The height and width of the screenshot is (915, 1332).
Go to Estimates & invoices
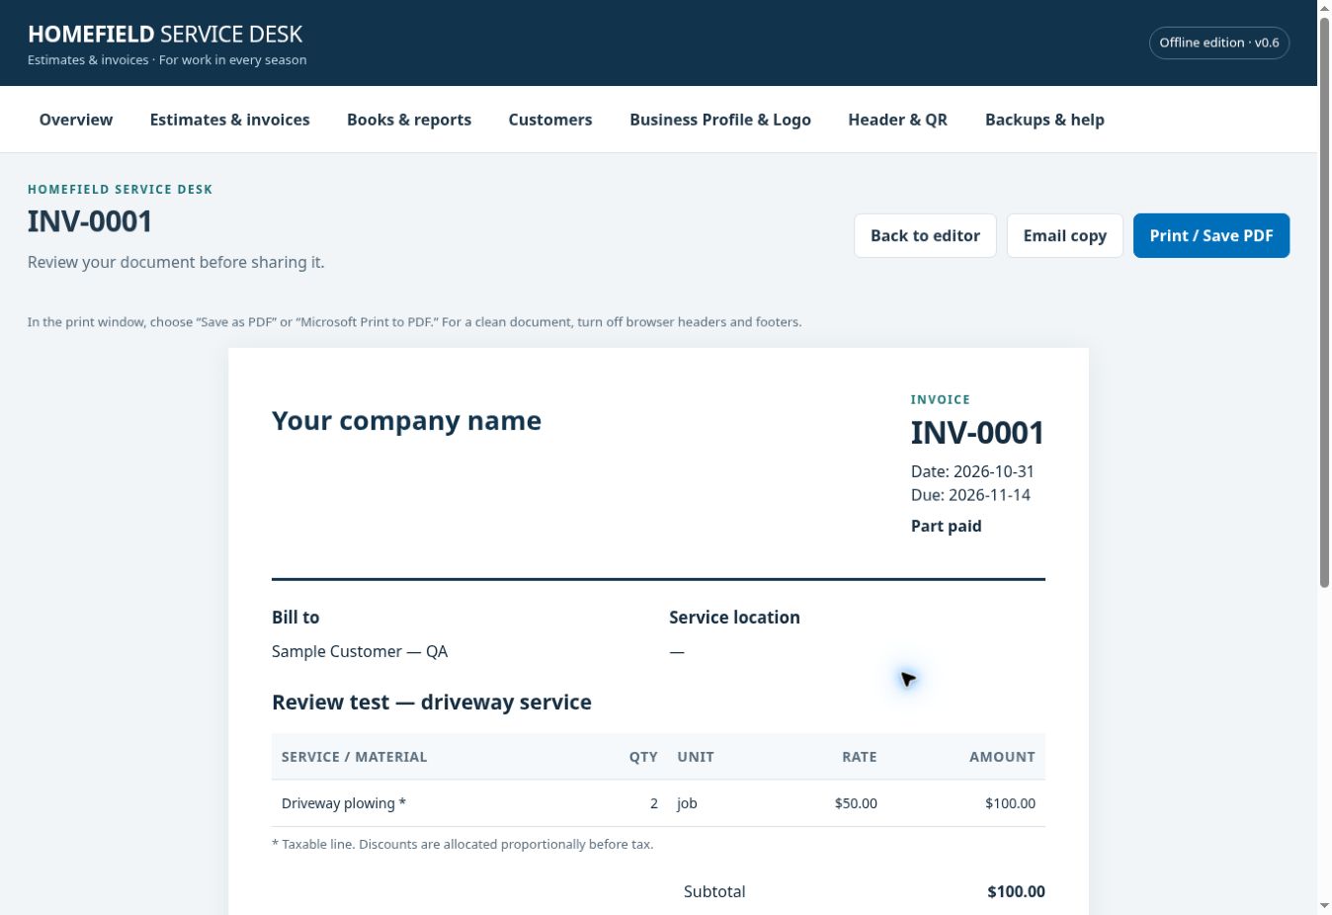click(229, 120)
